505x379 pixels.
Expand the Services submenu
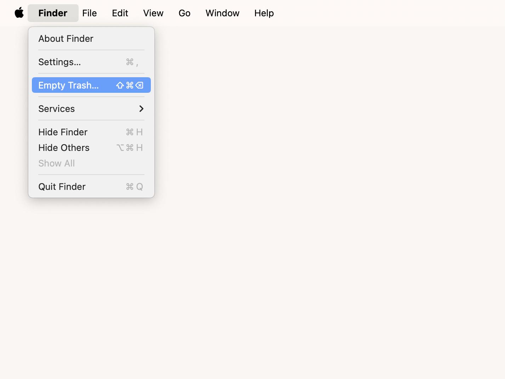click(x=91, y=109)
